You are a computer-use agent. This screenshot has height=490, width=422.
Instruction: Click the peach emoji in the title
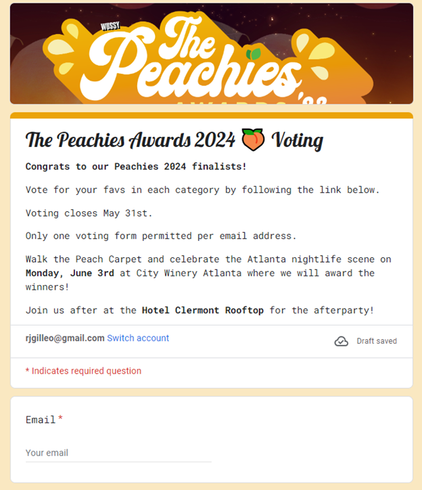pyautogui.click(x=252, y=141)
